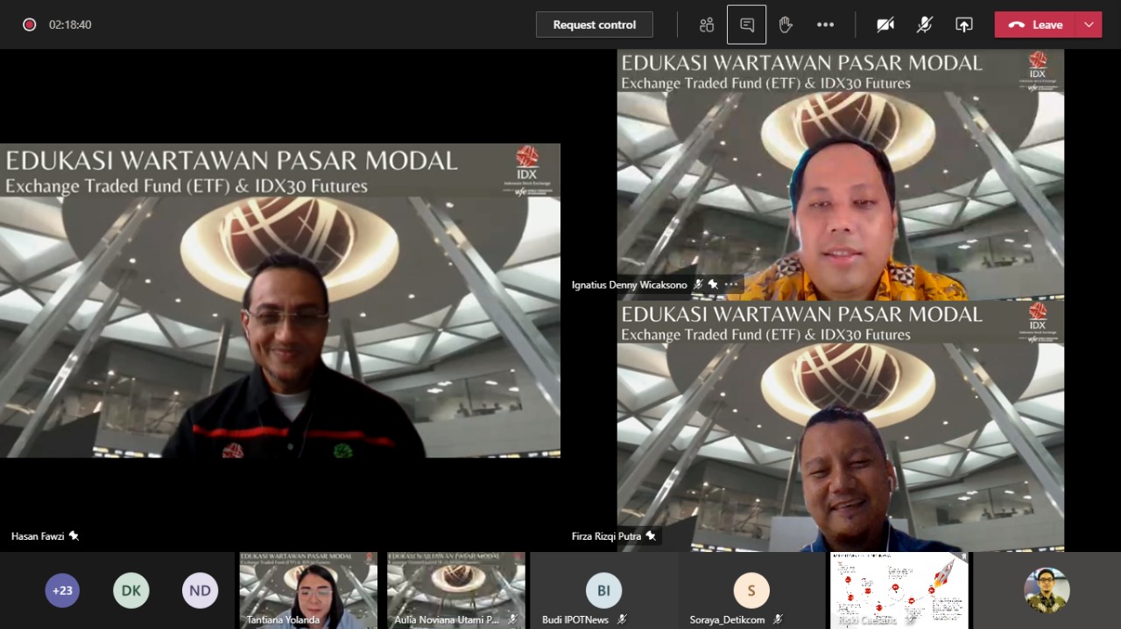Image resolution: width=1121 pixels, height=629 pixels.
Task: Turn on your camera
Action: (x=885, y=24)
